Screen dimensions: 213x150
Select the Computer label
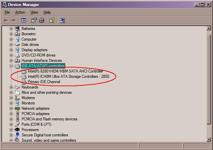pos(29,39)
